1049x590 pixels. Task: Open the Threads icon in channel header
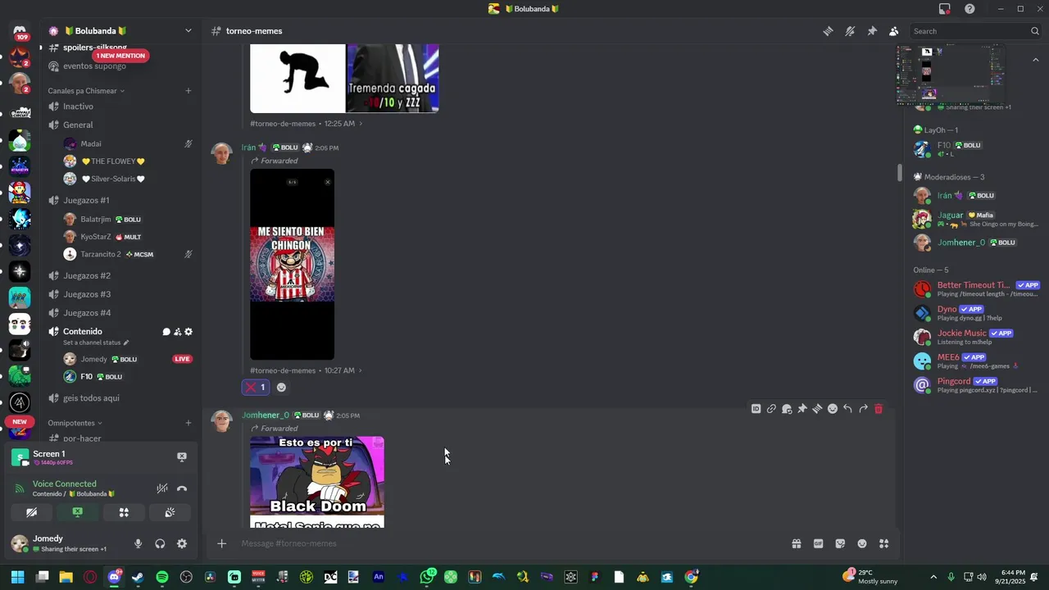pos(828,31)
